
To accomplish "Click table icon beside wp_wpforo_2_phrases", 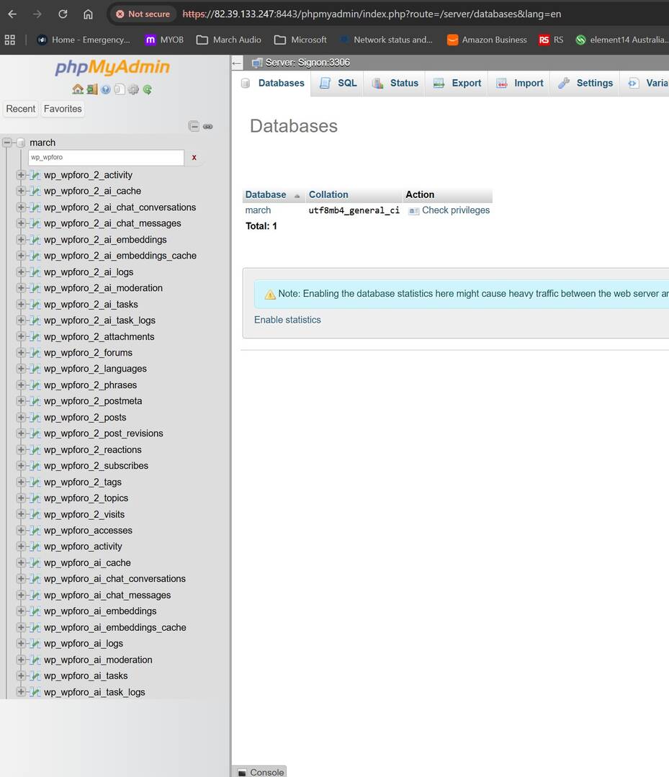I will [x=35, y=385].
